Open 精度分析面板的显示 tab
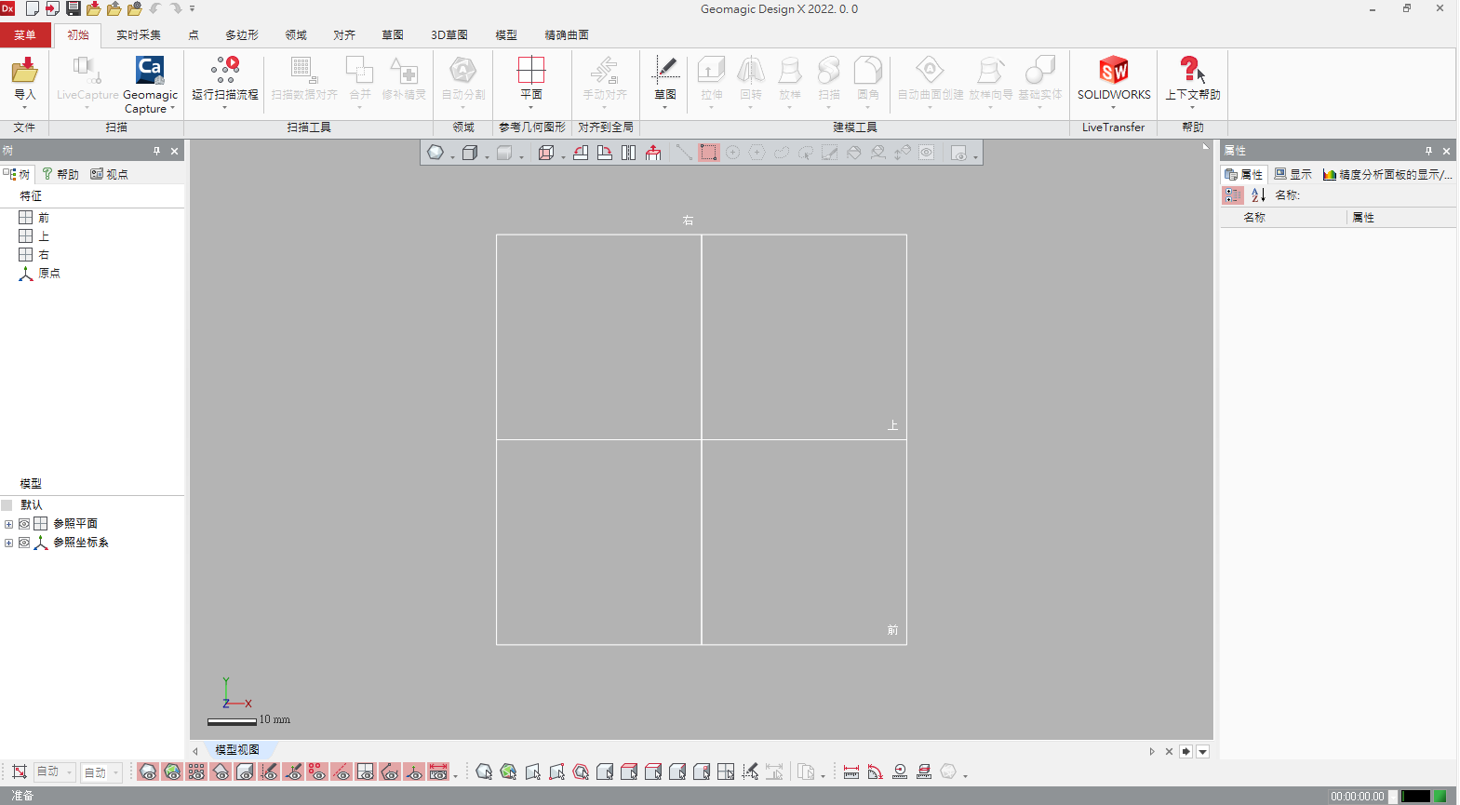1460x805 pixels. point(1387,174)
